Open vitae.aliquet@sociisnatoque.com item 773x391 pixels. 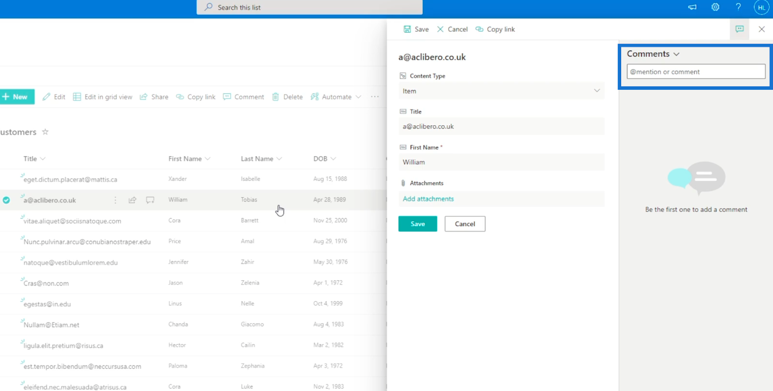point(72,221)
